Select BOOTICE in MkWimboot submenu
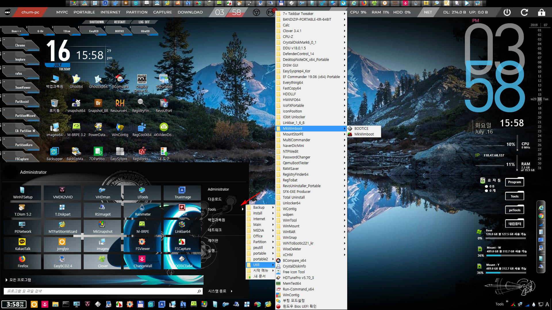 pos(364,128)
